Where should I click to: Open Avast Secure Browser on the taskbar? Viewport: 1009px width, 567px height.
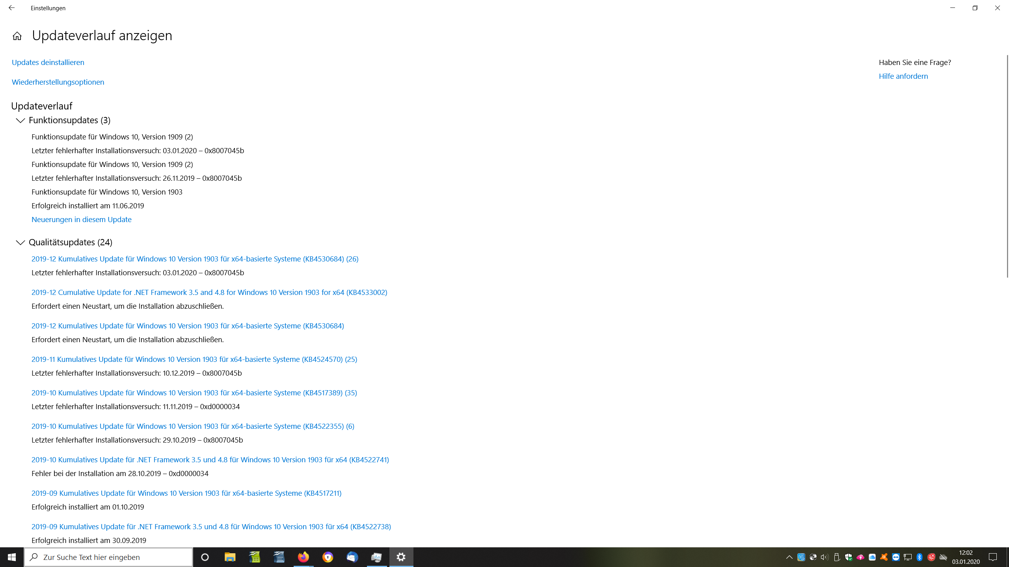[x=328, y=557]
